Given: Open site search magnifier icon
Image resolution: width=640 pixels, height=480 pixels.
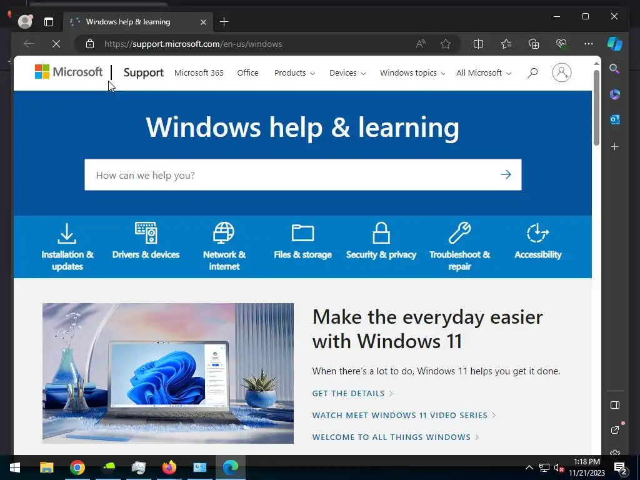Looking at the screenshot, I should click(532, 73).
